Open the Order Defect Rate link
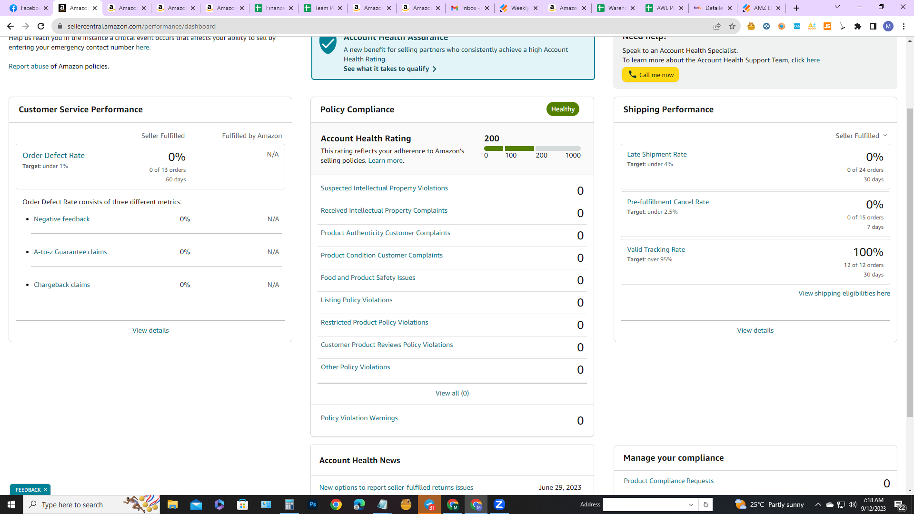 click(53, 155)
